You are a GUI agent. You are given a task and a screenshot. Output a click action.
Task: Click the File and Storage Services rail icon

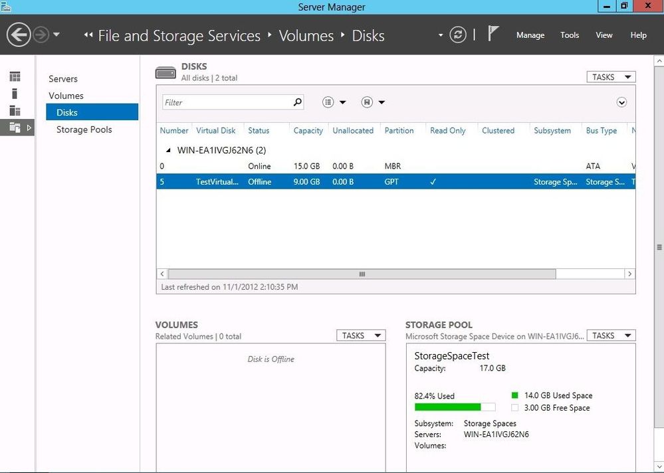point(15,128)
